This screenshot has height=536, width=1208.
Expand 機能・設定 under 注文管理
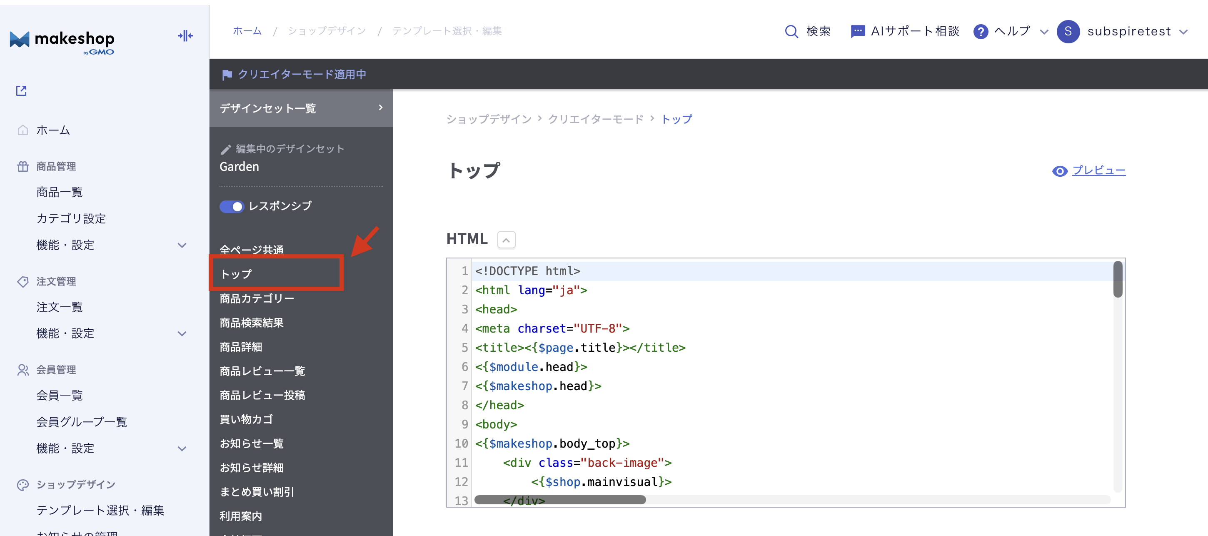pos(182,334)
